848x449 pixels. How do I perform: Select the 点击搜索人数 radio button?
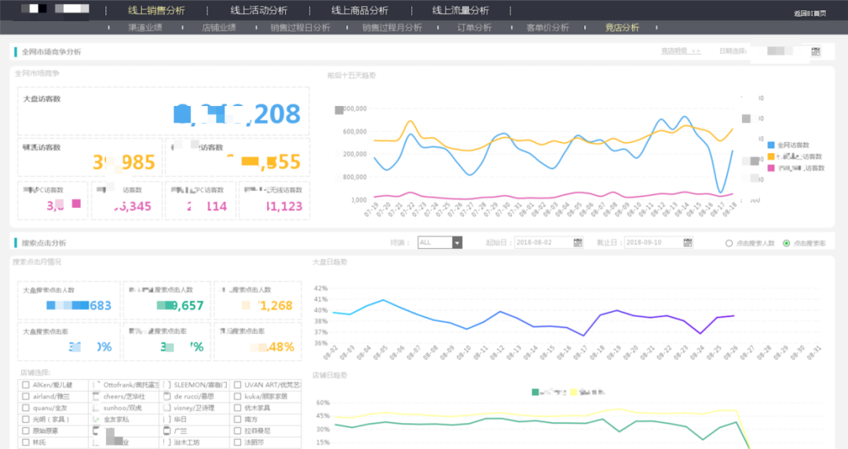pos(729,243)
